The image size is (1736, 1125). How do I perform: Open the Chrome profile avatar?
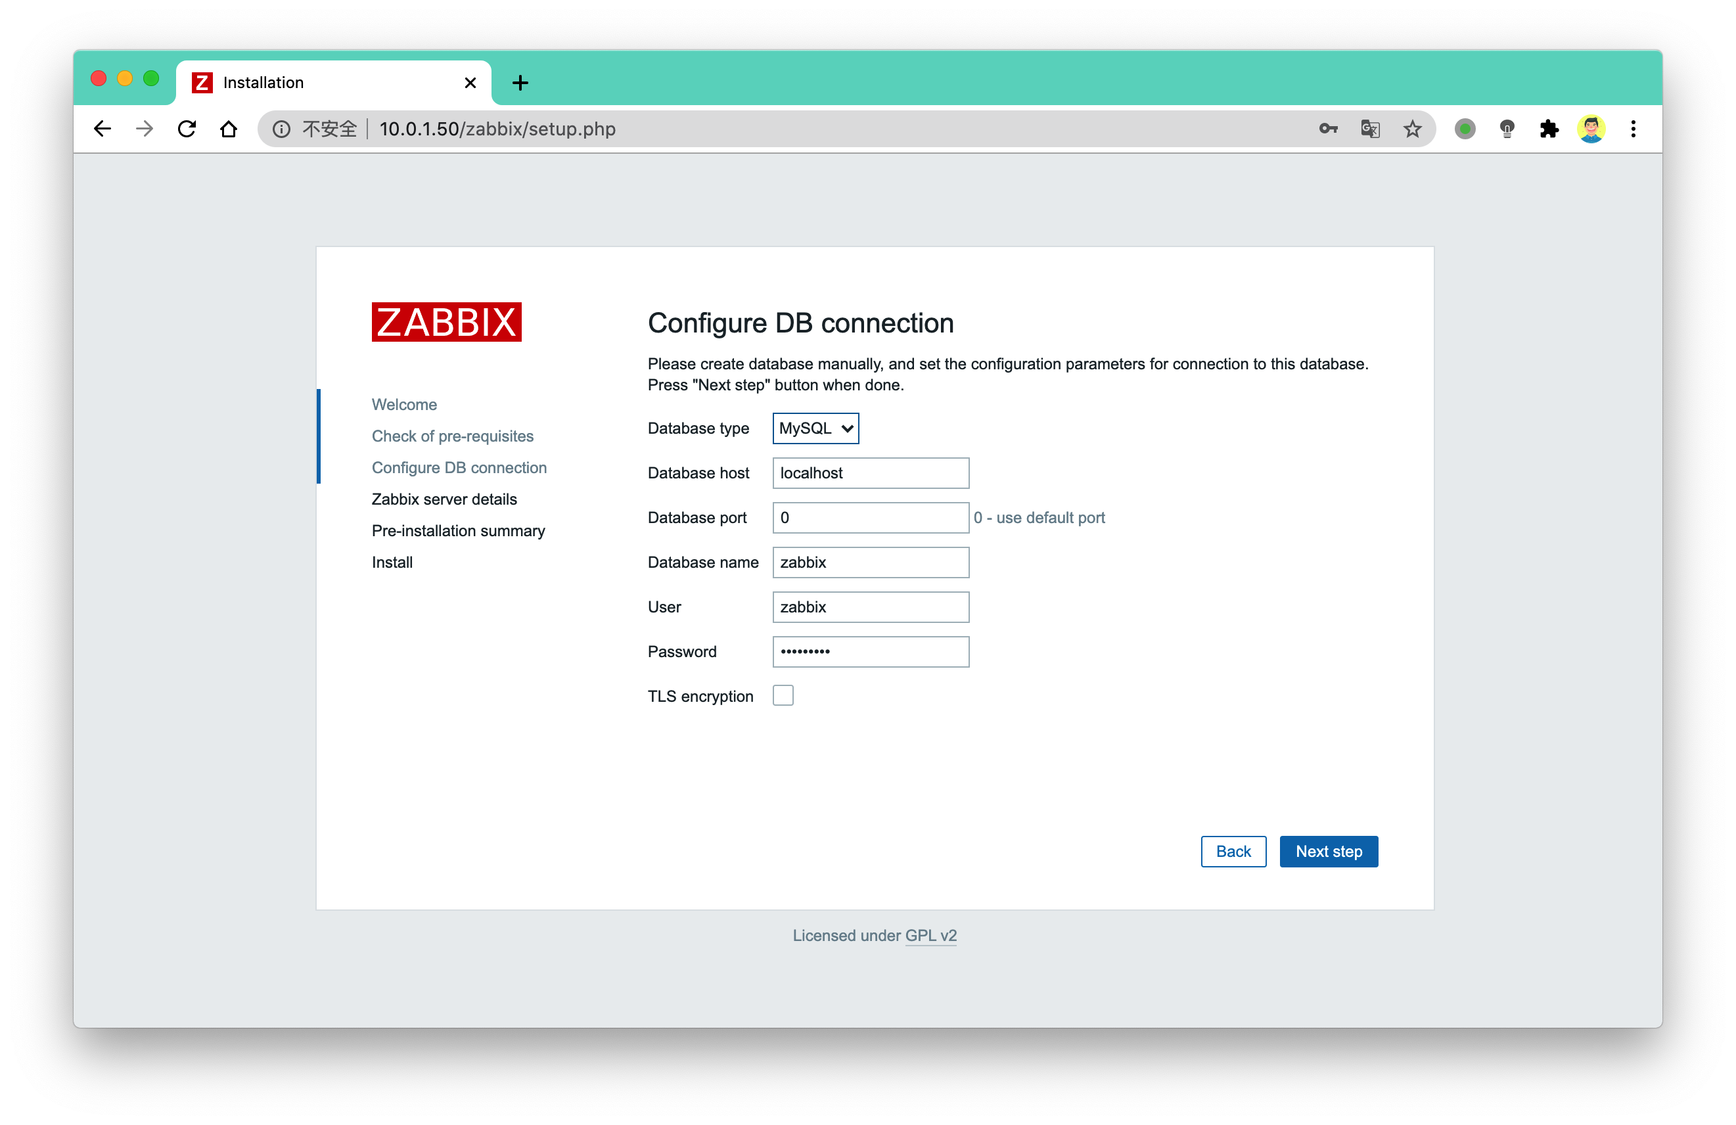point(1591,129)
